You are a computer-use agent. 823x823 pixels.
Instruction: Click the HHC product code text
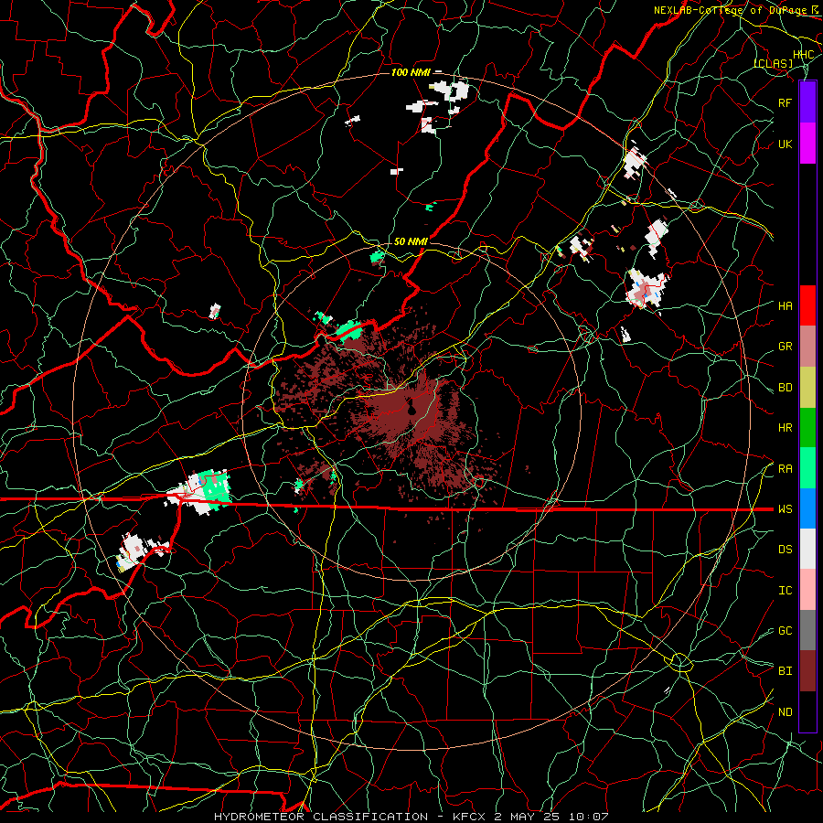(x=804, y=55)
